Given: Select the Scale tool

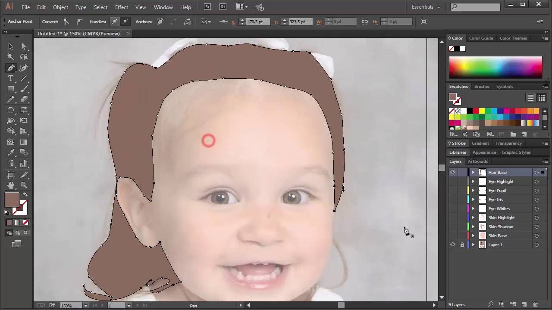Looking at the screenshot, I should coord(24,111).
